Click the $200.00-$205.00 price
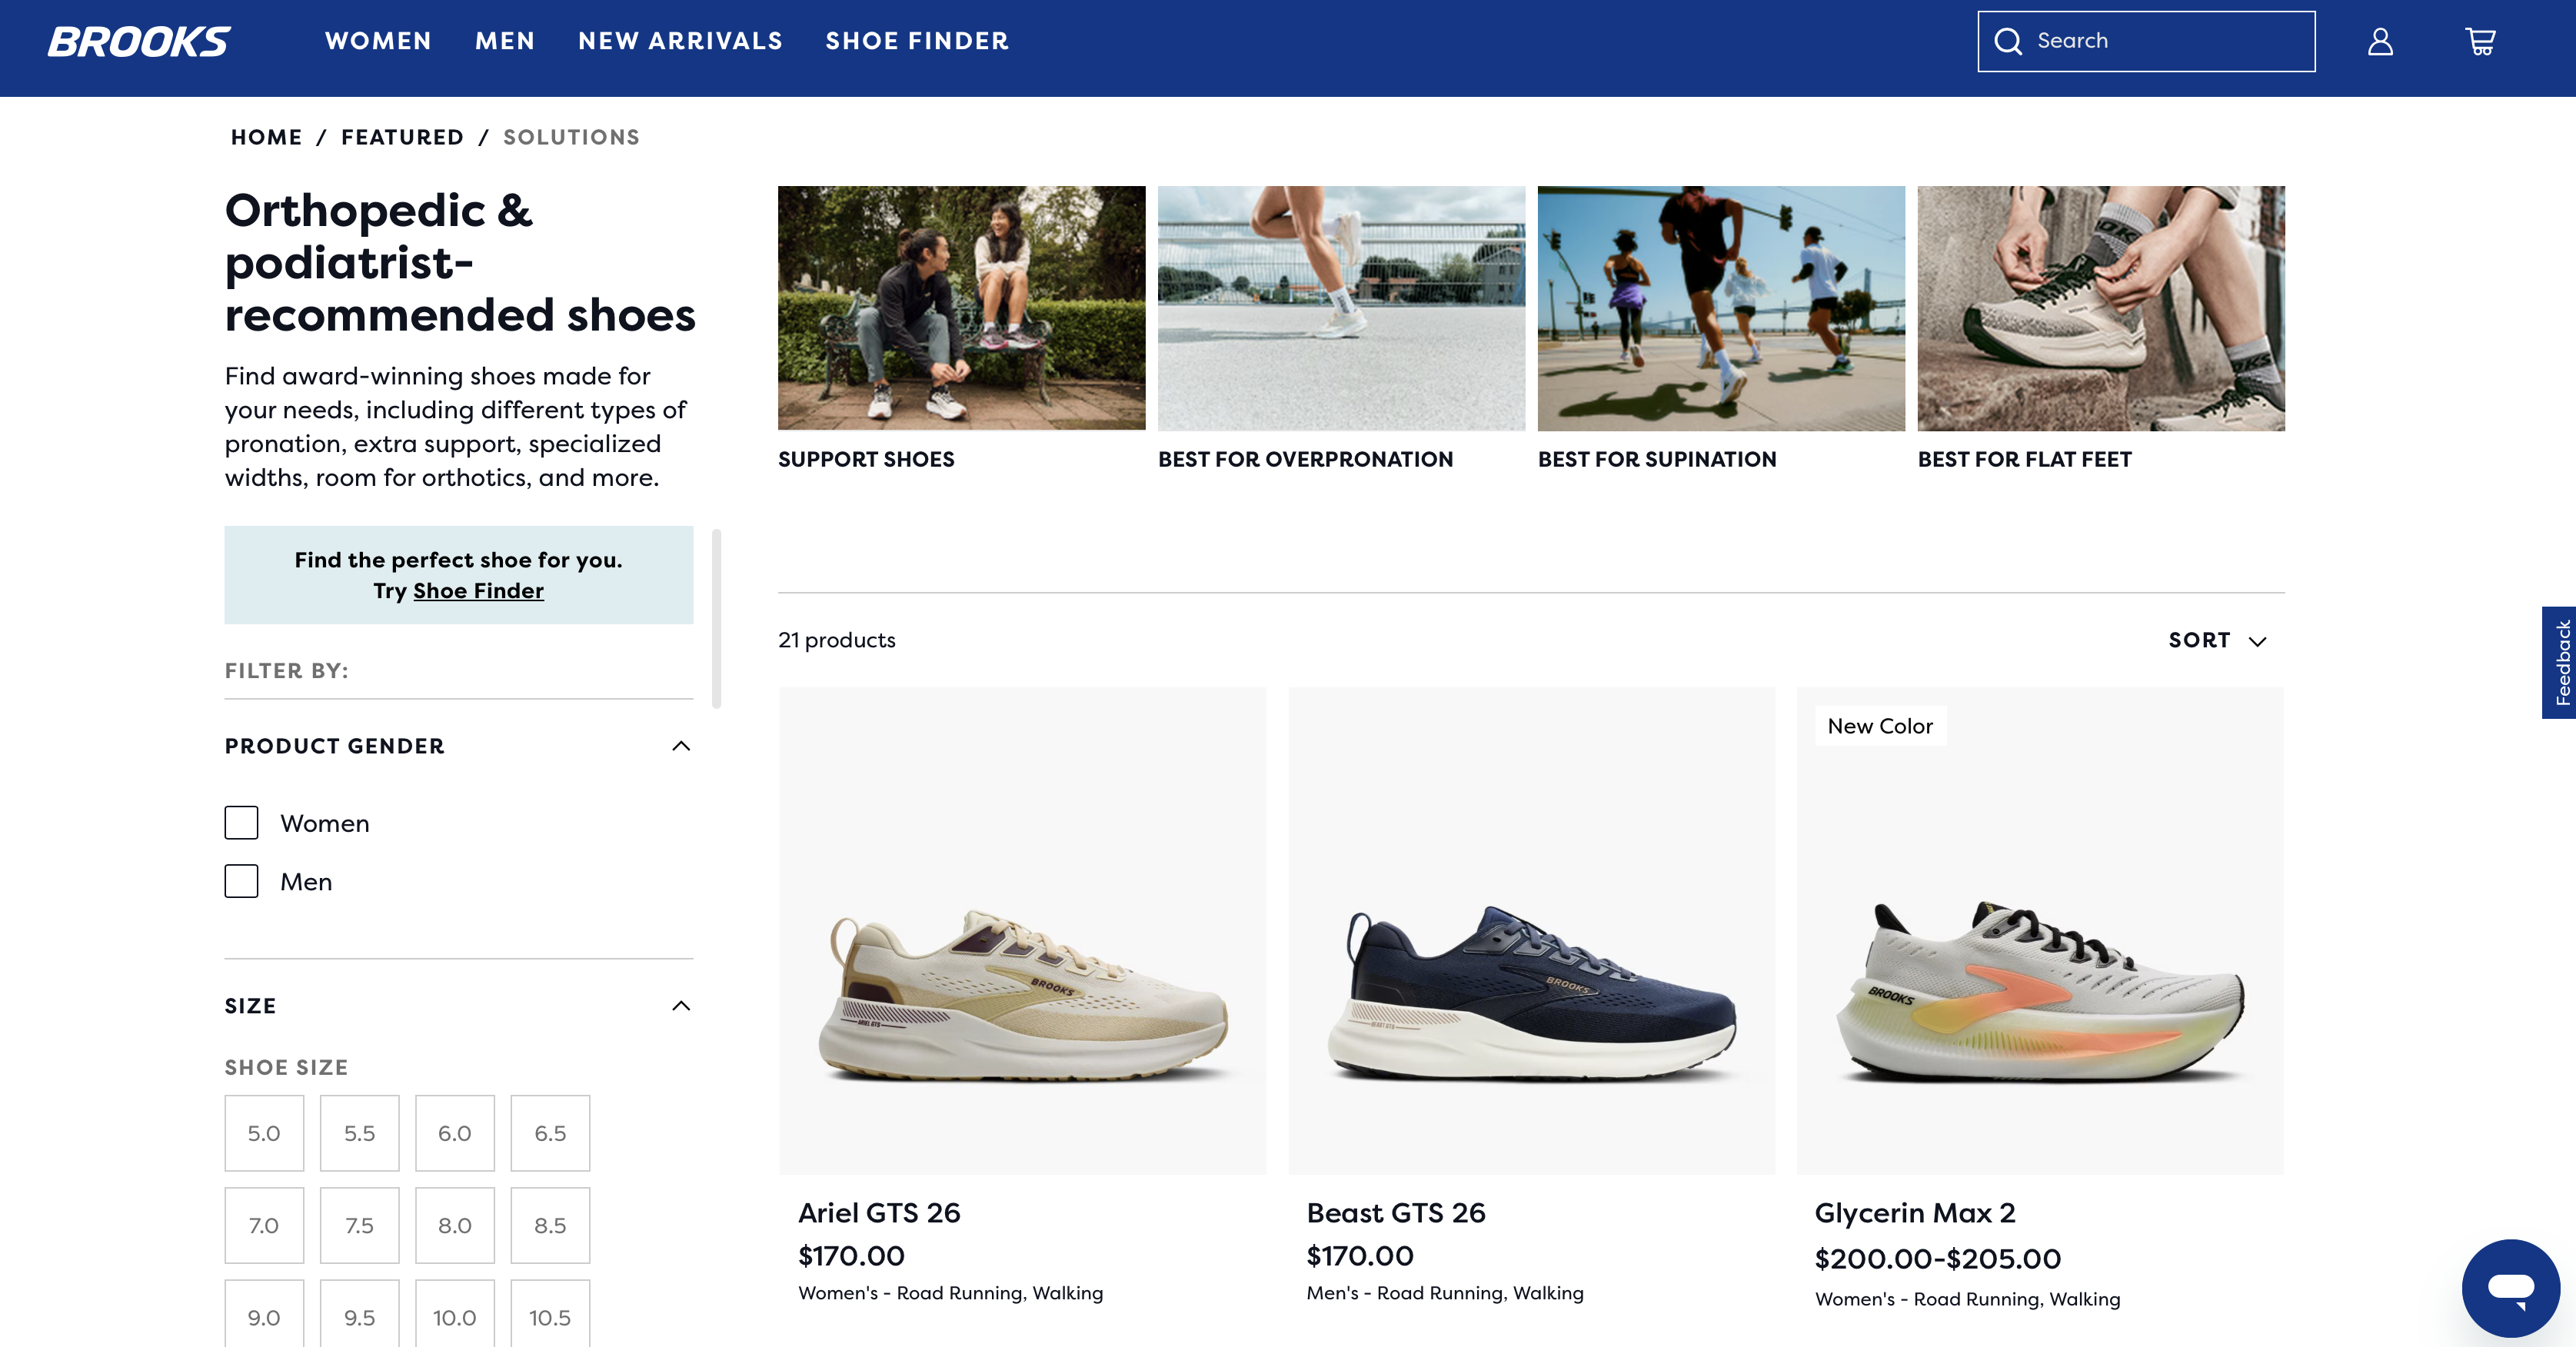Viewport: 2576px width, 1347px height. (1938, 1258)
